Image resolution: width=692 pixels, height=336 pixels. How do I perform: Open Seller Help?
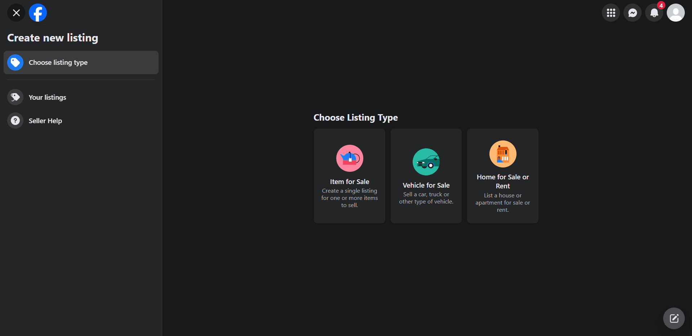pyautogui.click(x=81, y=121)
